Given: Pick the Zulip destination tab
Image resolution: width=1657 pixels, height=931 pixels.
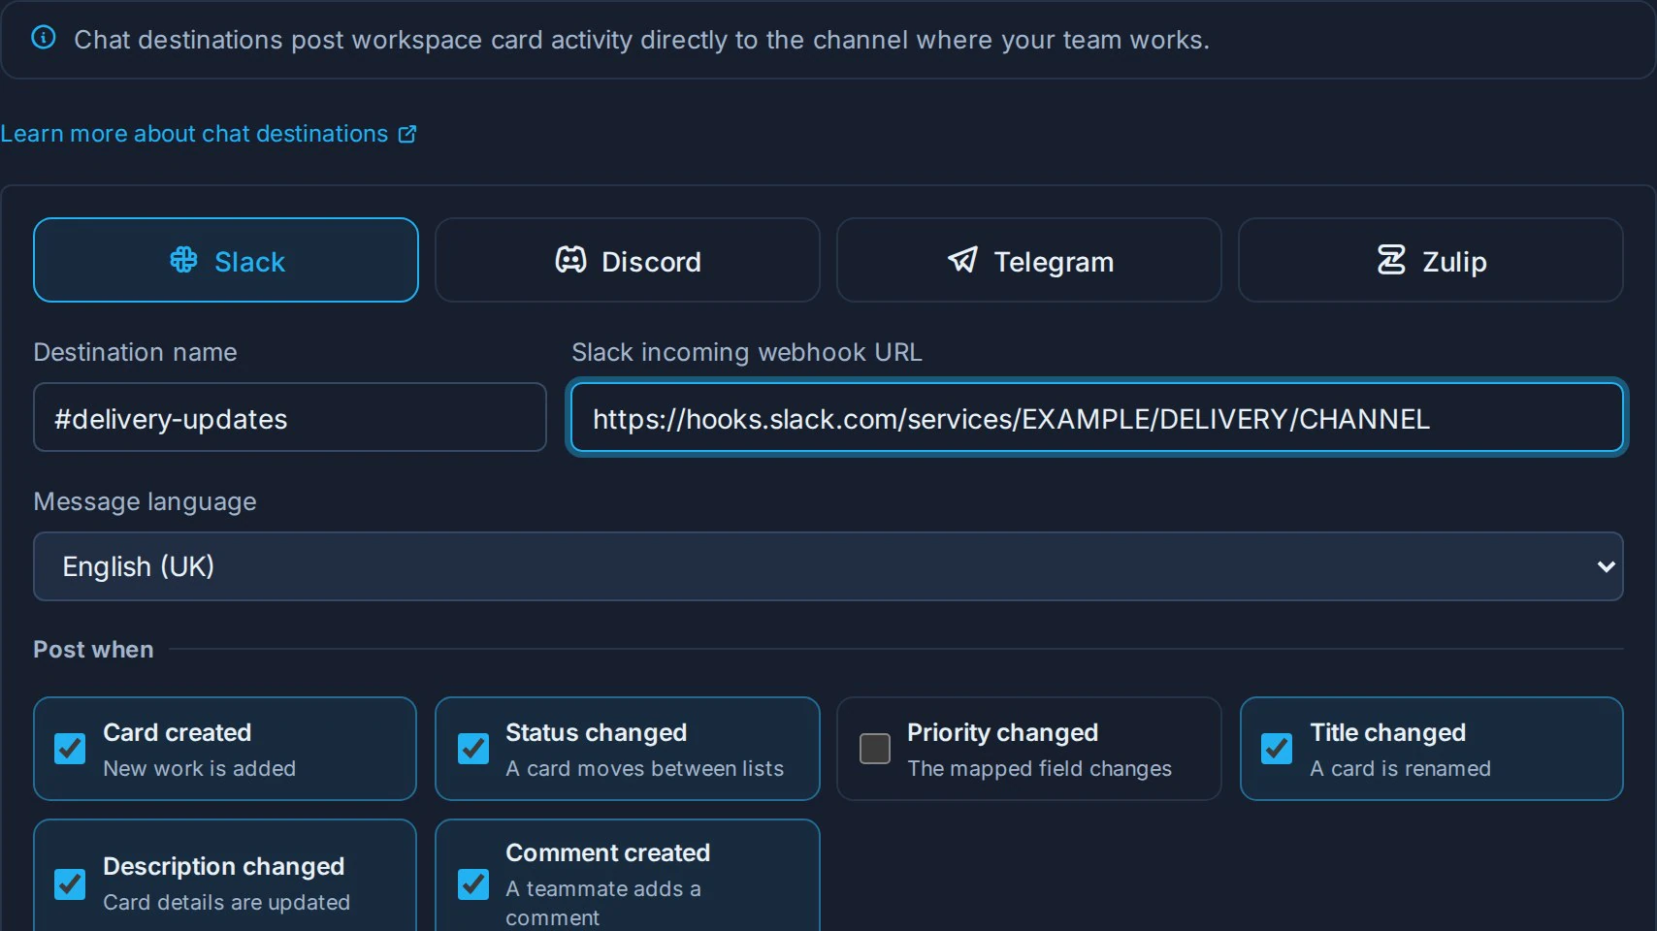Looking at the screenshot, I should click(1431, 260).
